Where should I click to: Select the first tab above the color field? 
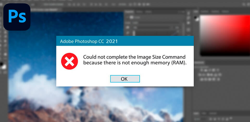pyautogui.click(x=196, y=11)
